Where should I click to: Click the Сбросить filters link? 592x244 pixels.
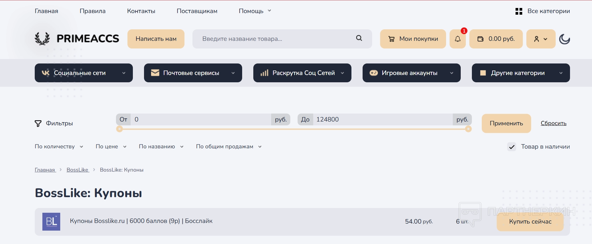coord(553,123)
